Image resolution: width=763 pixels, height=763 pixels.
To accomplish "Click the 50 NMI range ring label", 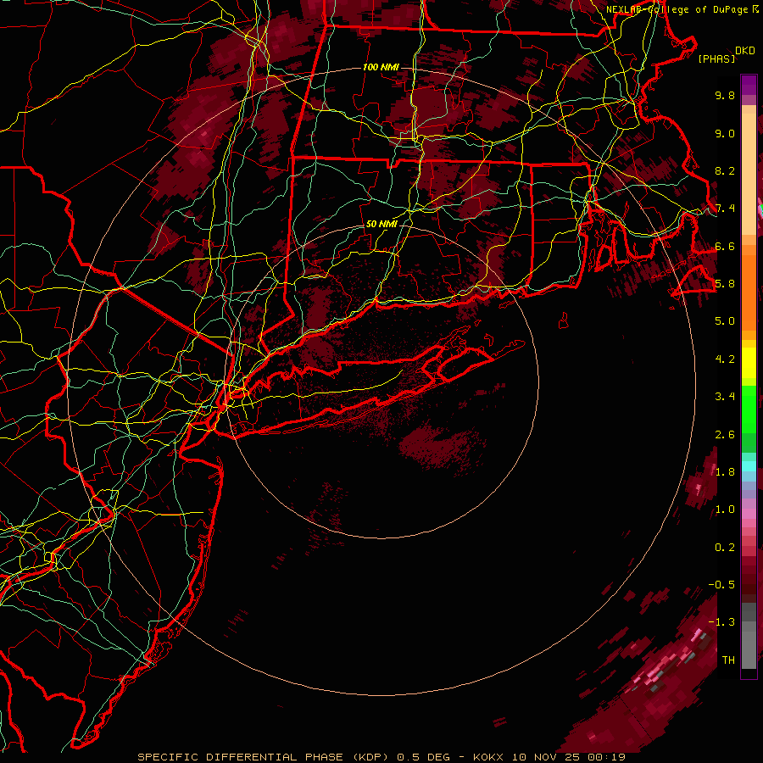I will point(381,224).
